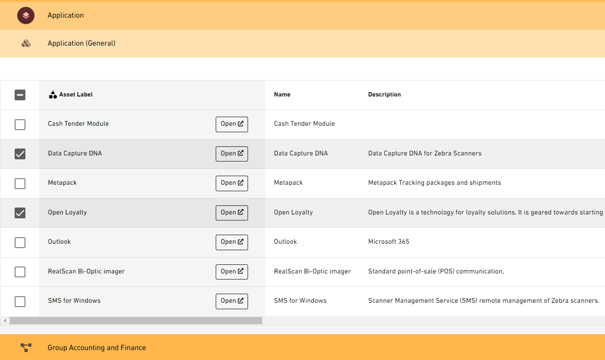Click the Open Loyalty technology description text
This screenshot has width=605, height=360.
[x=486, y=212]
